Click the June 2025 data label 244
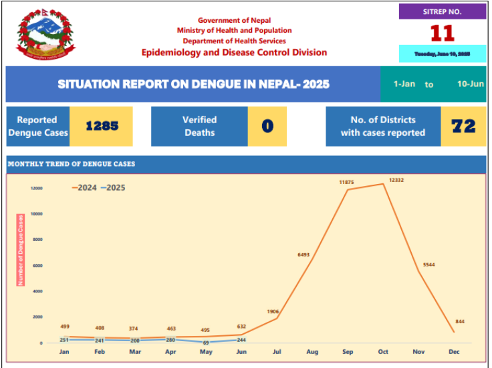This screenshot has width=492, height=368. coord(241,340)
